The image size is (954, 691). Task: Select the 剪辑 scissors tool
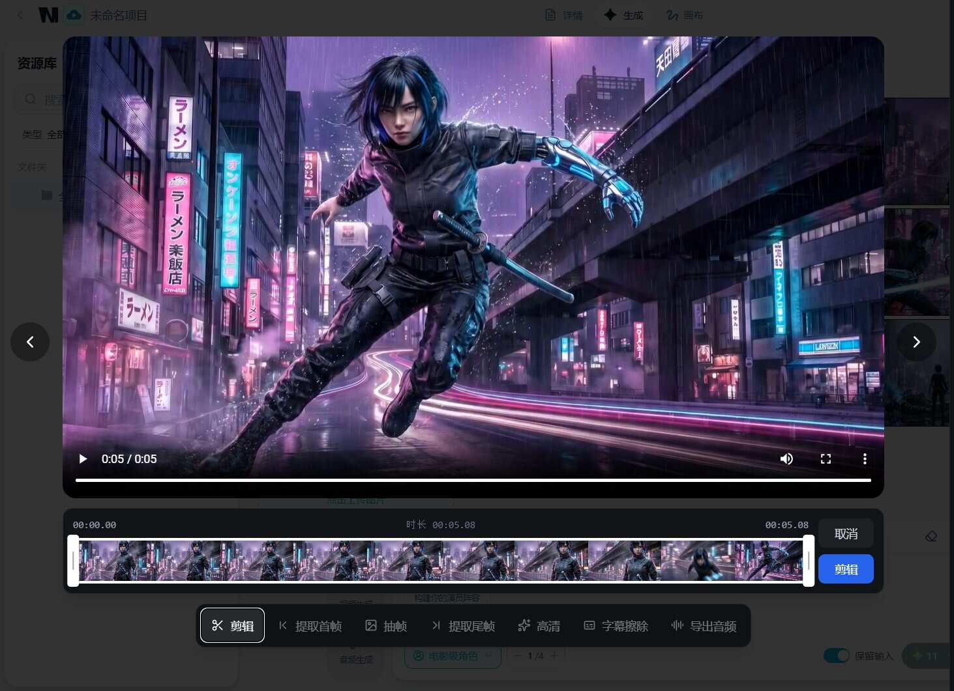tap(233, 625)
